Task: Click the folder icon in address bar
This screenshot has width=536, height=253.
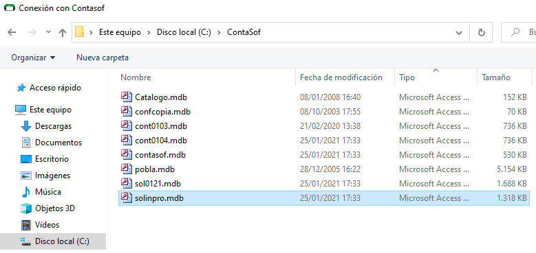Action: [x=79, y=32]
